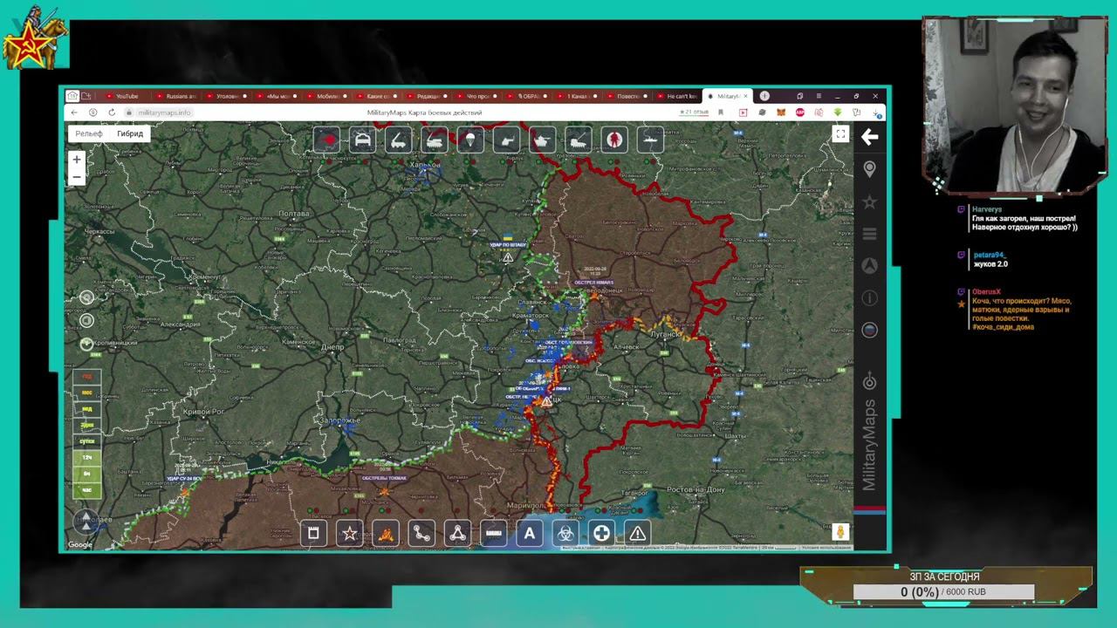The height and width of the screenshot is (628, 1117).
Task: Toggle the star marker layer icon
Action: 350,533
